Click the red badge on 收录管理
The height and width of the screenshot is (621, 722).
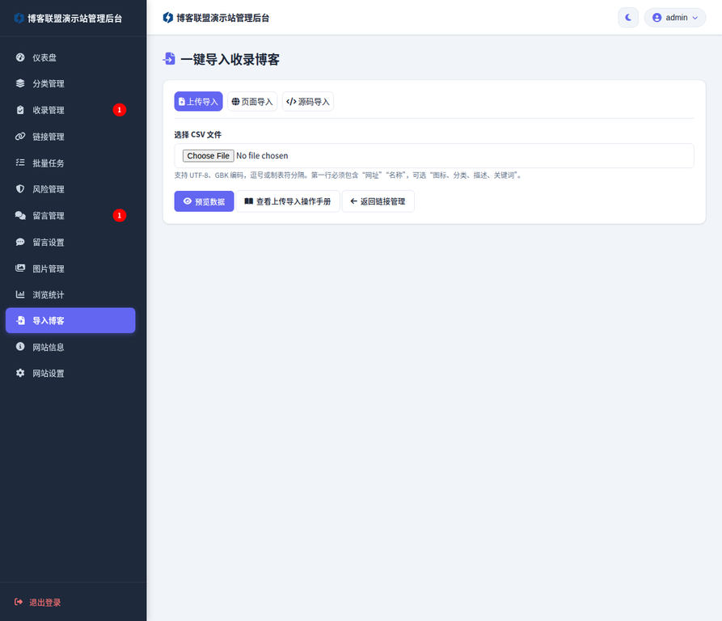(120, 110)
